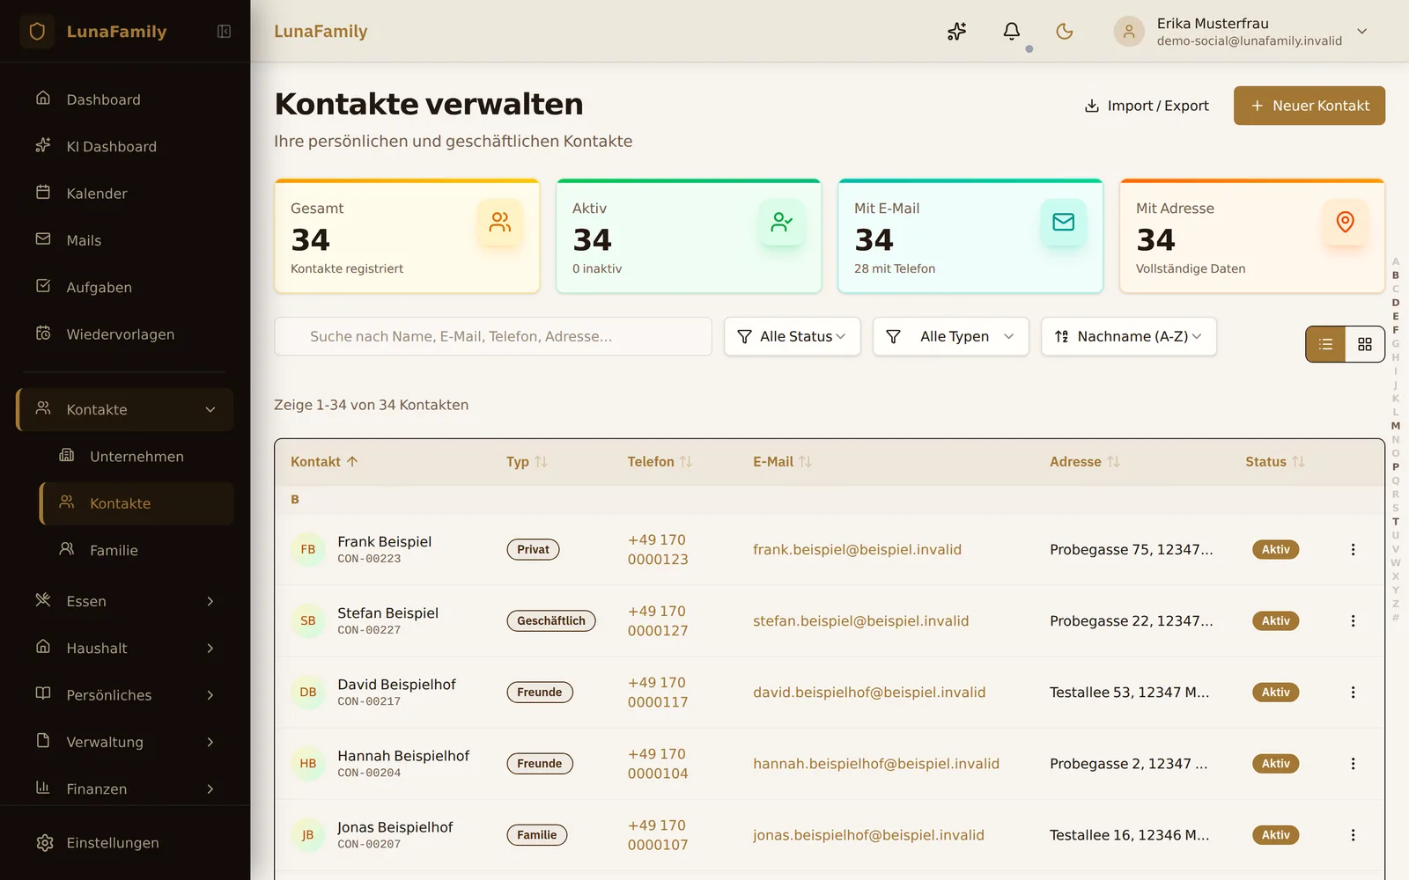1409x880 pixels.
Task: Open notifications bell
Action: pyautogui.click(x=1012, y=32)
